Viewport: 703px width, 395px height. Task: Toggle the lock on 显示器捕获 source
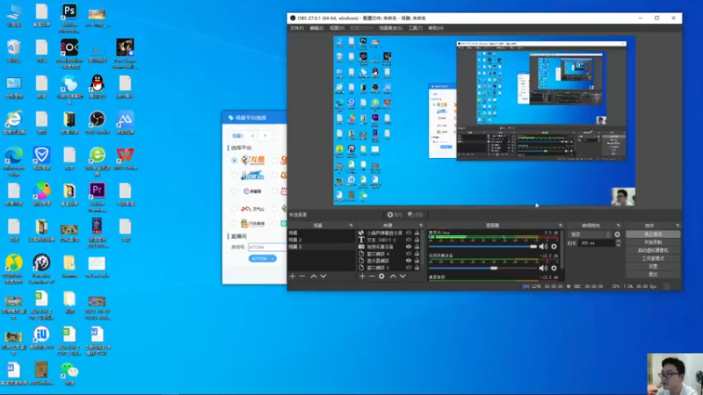click(x=417, y=260)
